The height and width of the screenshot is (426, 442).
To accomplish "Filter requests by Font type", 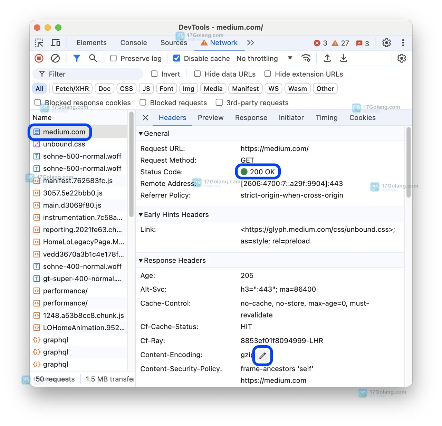I will (x=166, y=89).
